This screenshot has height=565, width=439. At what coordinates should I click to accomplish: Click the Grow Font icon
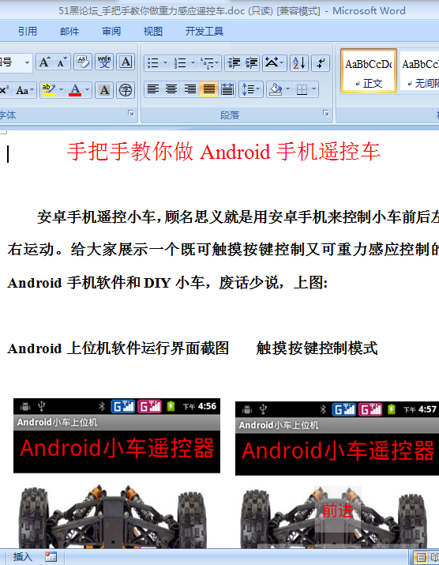coord(45,62)
